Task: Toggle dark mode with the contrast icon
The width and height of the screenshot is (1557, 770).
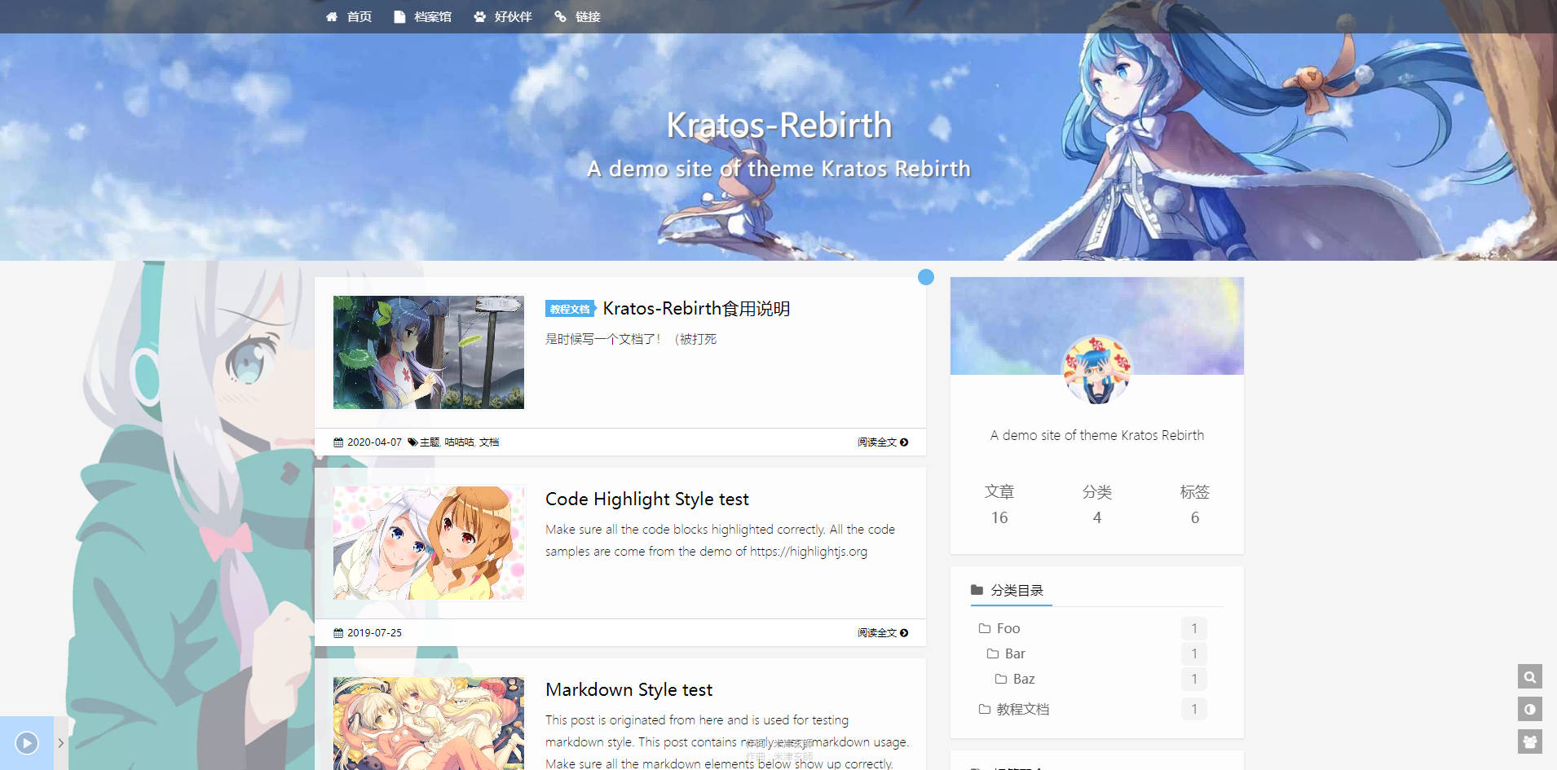Action: click(x=1529, y=710)
